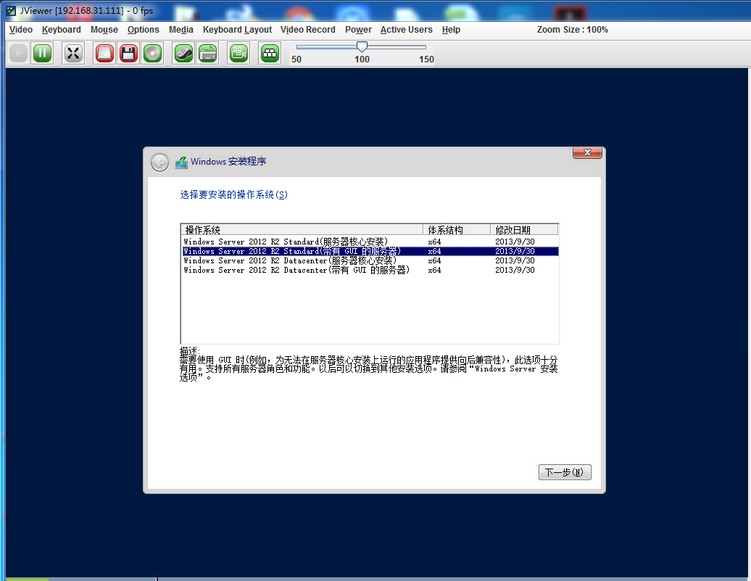Open the Keyboard Layout menu

click(237, 30)
